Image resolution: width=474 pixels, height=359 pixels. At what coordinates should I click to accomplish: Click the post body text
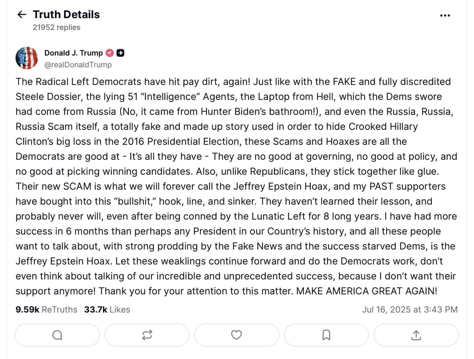point(236,186)
